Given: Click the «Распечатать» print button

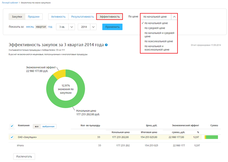Looking at the screenshot, I should tap(24, 156).
